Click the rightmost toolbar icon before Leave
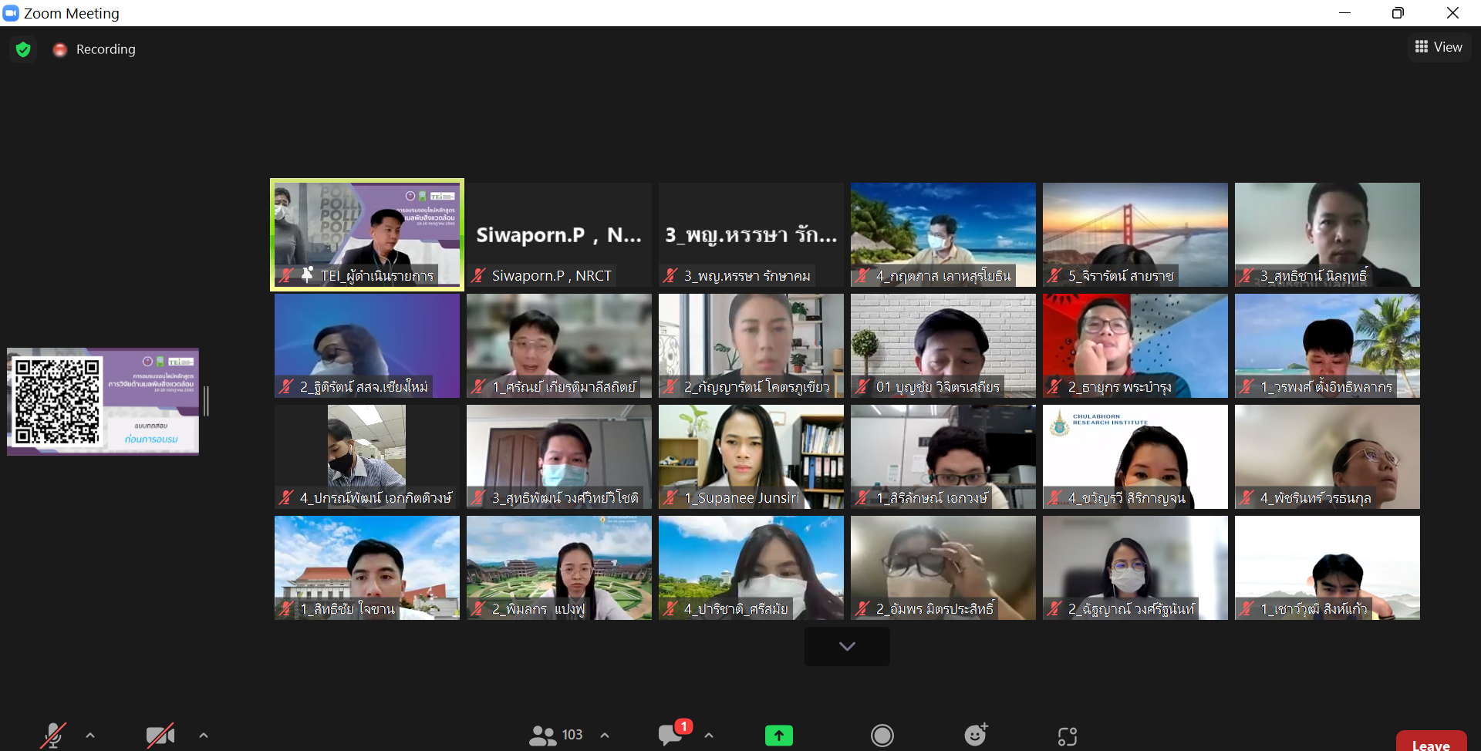Viewport: 1481px width, 751px height. [1068, 736]
